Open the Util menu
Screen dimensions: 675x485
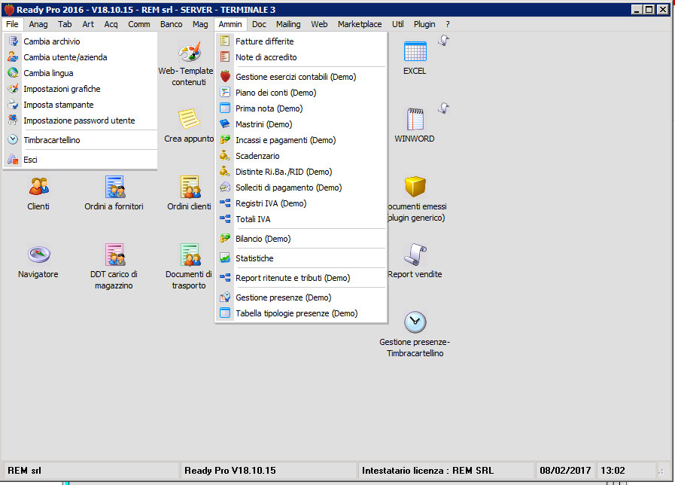[398, 24]
